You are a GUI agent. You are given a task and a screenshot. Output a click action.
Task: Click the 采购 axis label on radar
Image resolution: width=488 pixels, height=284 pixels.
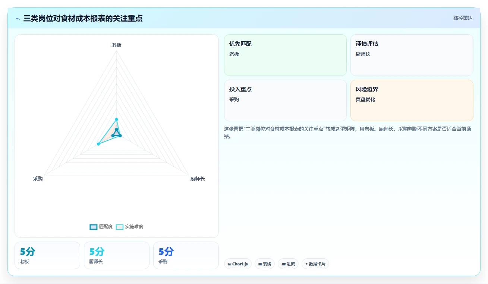pos(38,179)
